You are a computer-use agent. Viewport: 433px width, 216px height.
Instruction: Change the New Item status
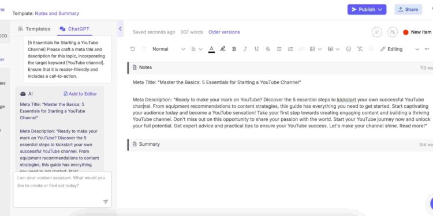[417, 32]
